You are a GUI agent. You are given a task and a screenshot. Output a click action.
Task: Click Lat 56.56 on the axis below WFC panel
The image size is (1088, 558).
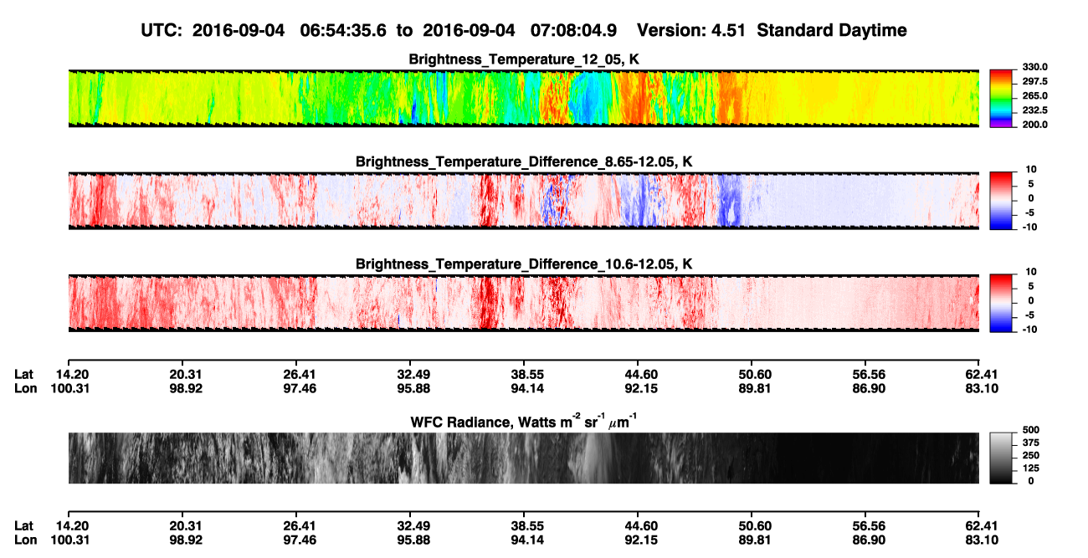866,525
